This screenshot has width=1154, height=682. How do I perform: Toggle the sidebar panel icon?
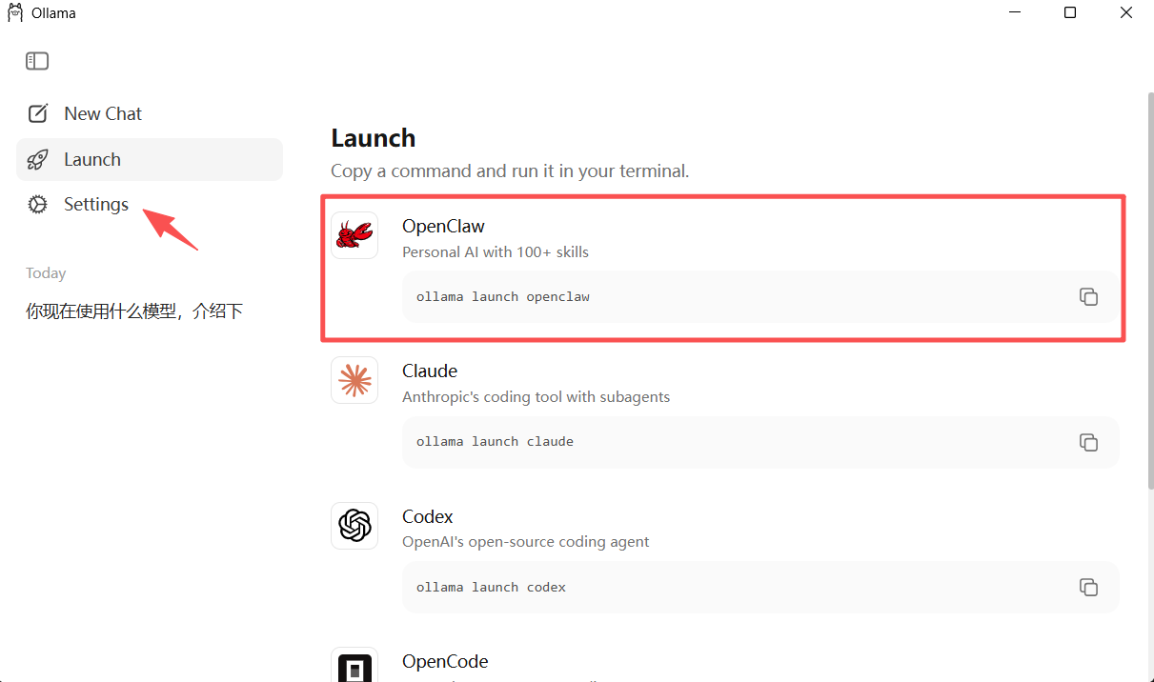pos(37,61)
